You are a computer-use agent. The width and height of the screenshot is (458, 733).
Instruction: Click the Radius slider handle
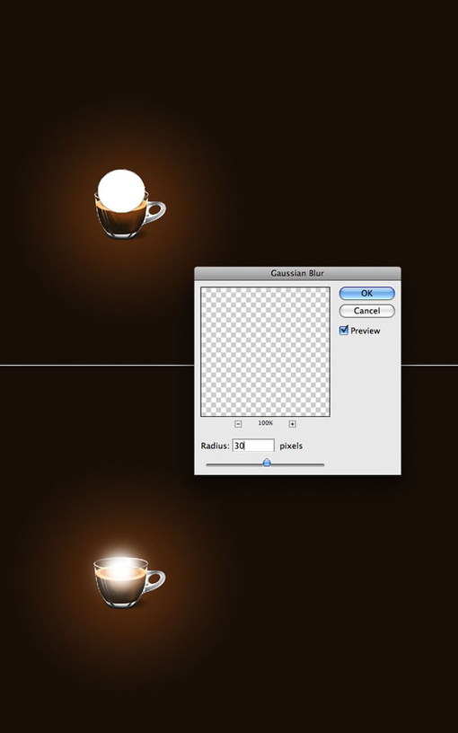pos(267,463)
